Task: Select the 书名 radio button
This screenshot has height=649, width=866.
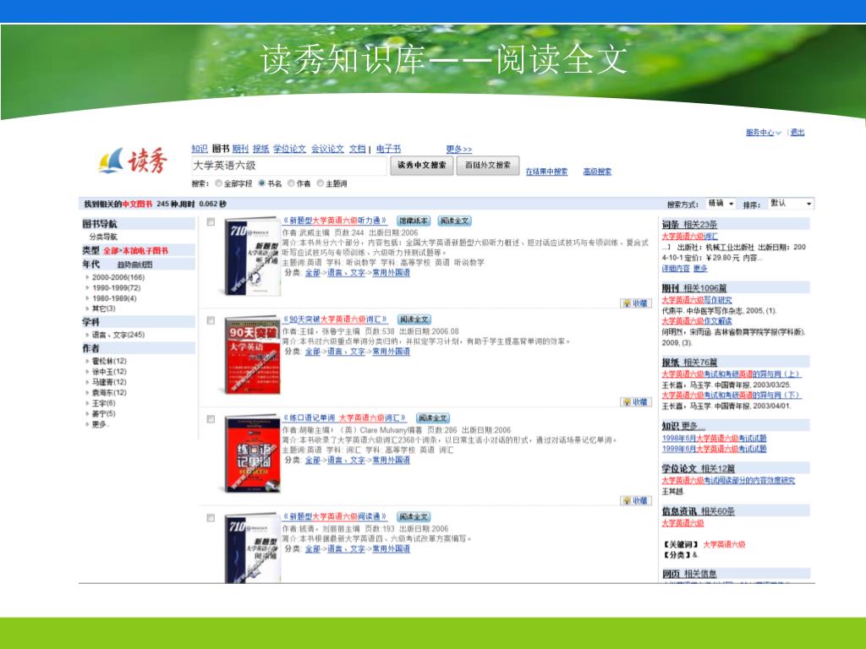Action: pos(262,183)
